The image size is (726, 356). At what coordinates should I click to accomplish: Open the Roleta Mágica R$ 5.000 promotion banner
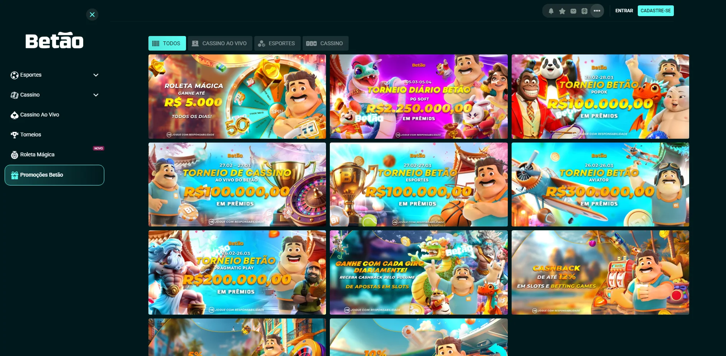click(237, 97)
